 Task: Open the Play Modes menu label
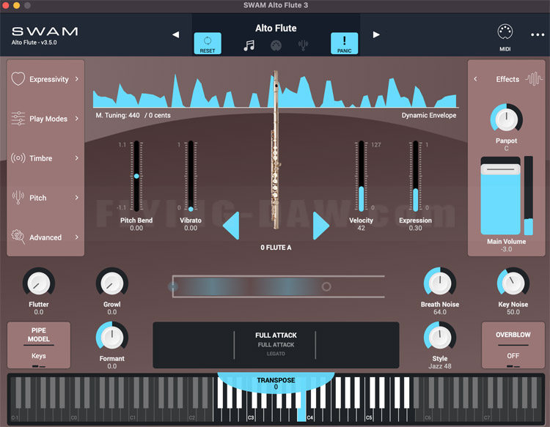48,119
